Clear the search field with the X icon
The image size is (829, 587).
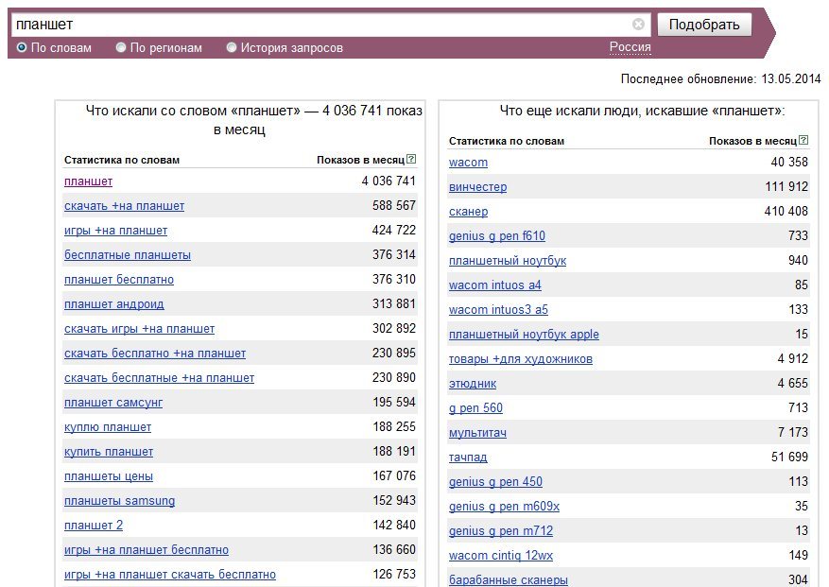tap(638, 25)
